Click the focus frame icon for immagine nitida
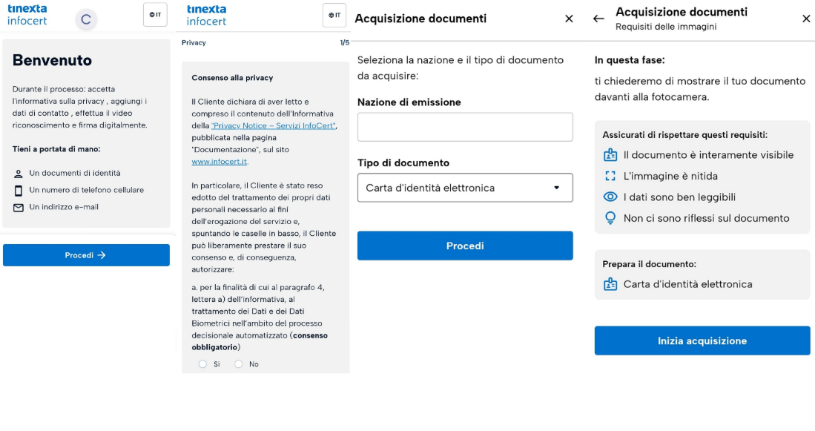This screenshot has width=815, height=431. click(x=610, y=177)
